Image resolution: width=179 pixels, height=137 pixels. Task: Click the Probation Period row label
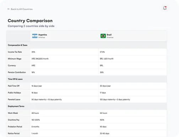coord(15,127)
